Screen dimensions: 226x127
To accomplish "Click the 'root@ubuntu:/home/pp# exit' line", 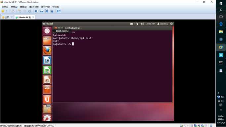I will [72, 38].
